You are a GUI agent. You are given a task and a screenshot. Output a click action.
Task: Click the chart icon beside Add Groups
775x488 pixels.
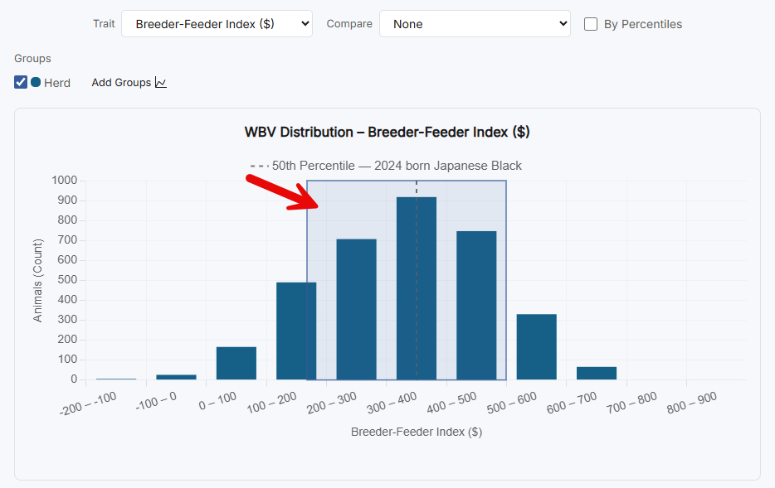pyautogui.click(x=161, y=82)
